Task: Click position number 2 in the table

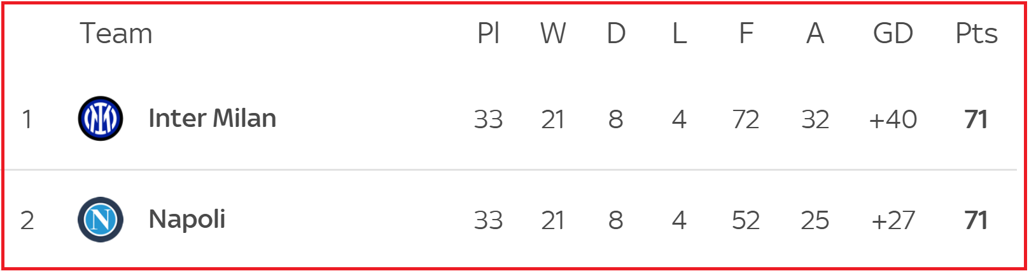Action: click(x=27, y=220)
